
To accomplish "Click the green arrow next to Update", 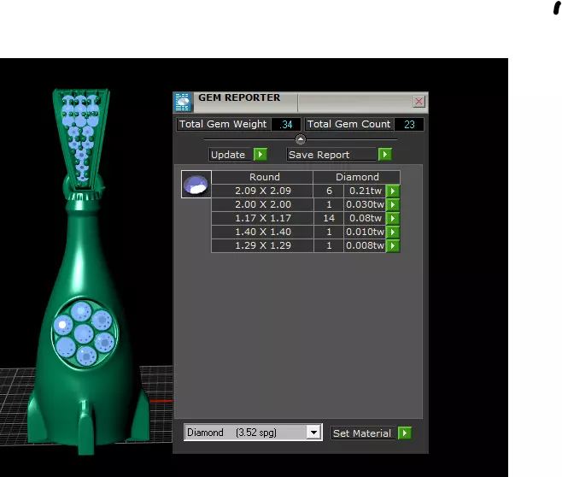I will 261,155.
